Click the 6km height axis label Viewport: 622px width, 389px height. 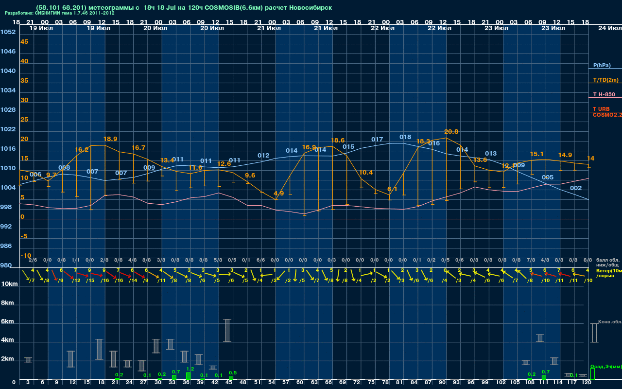[x=8, y=322]
